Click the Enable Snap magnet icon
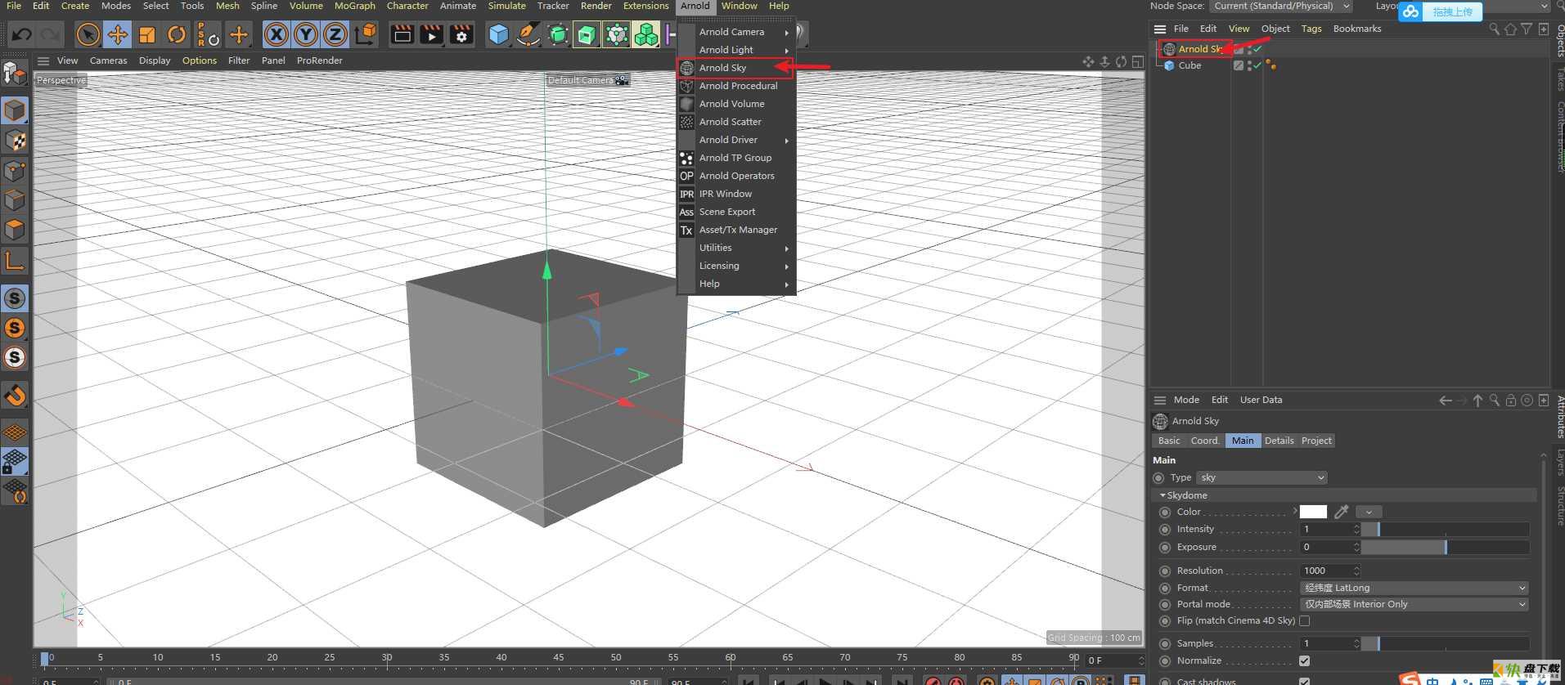1565x685 pixels. 15,396
